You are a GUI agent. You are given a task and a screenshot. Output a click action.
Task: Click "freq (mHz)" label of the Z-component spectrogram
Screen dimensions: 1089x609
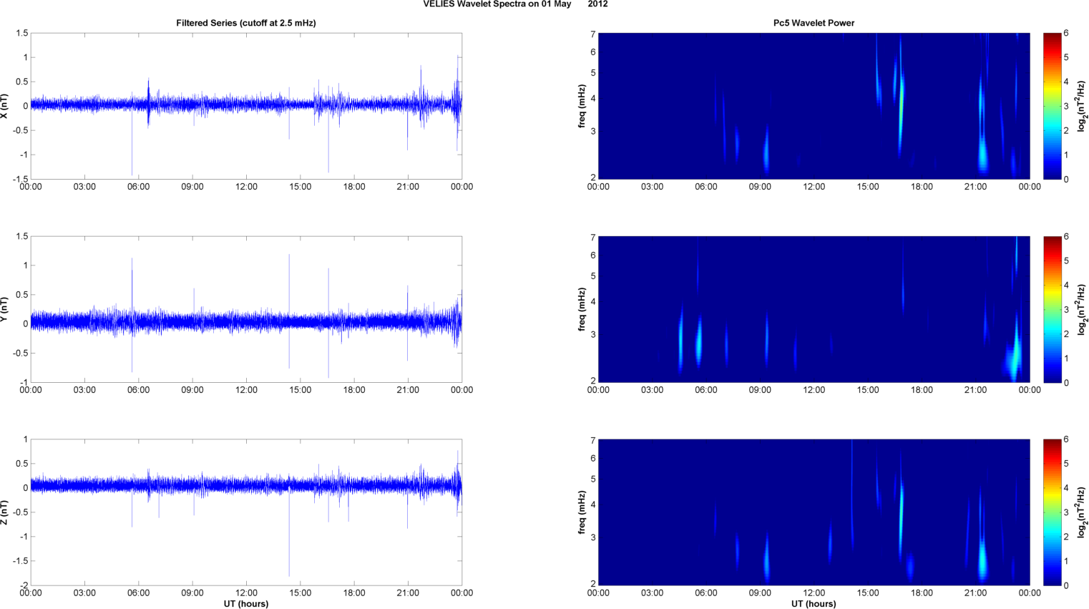tap(582, 512)
